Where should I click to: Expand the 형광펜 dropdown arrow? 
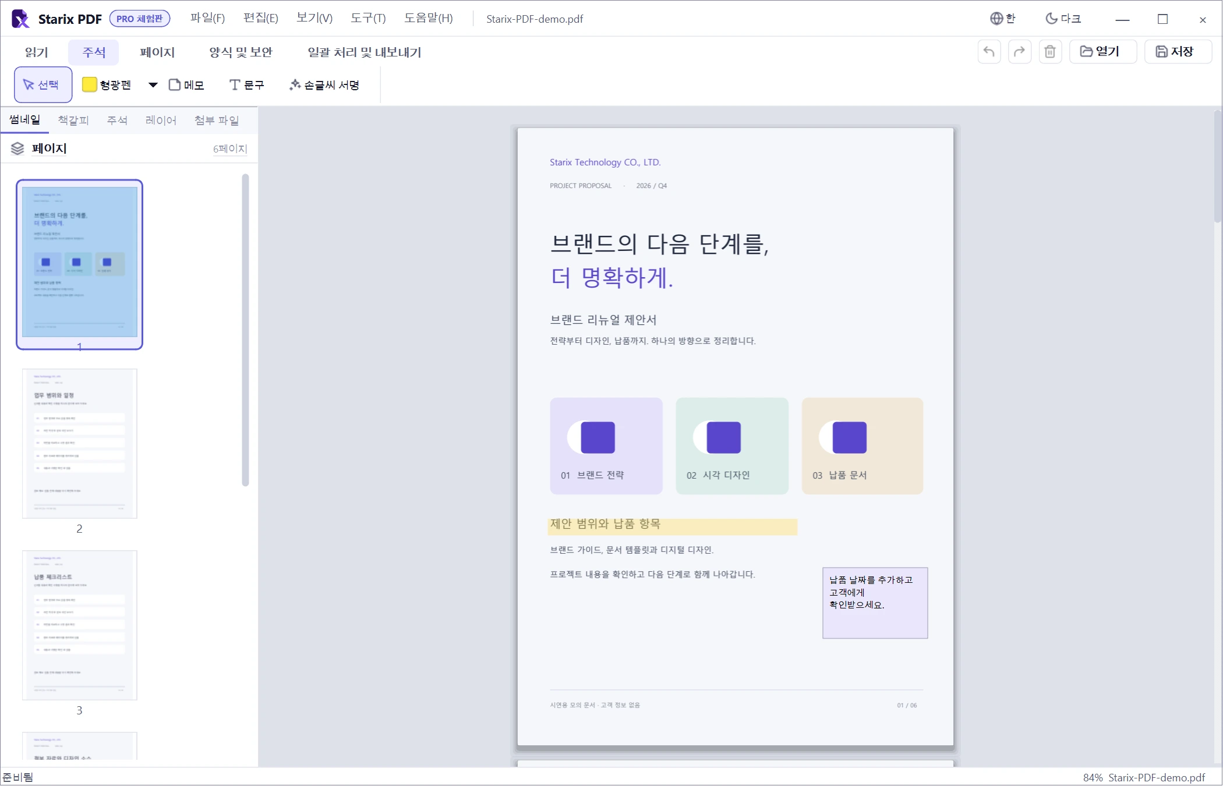pyautogui.click(x=153, y=85)
